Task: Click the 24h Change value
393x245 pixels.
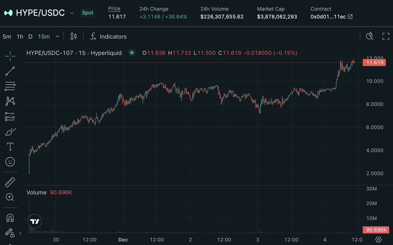Action: [x=163, y=17]
